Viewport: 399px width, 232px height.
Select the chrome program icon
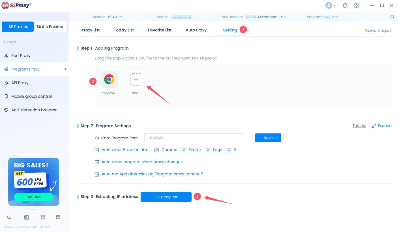click(109, 79)
